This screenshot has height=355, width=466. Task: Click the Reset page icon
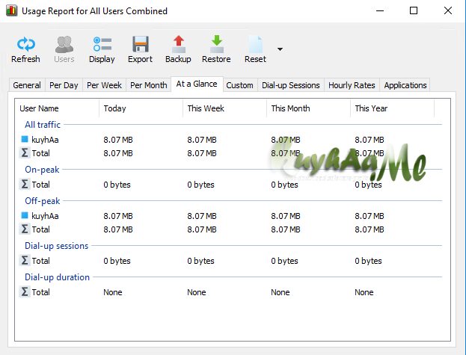tap(255, 44)
